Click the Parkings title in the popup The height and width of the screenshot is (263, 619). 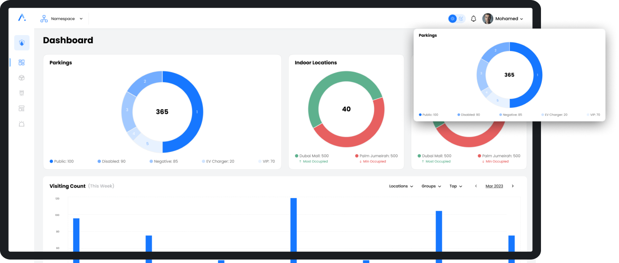pos(428,35)
